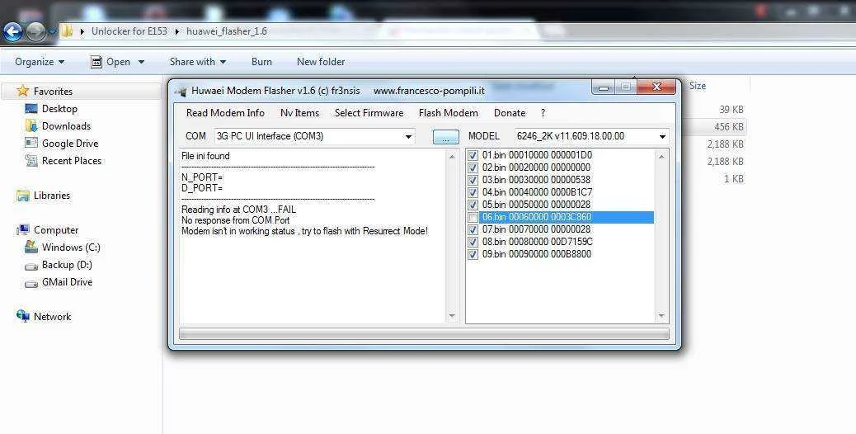Click Unlocker for E153 breadcrumb
This screenshot has width=856, height=434.
[129, 31]
